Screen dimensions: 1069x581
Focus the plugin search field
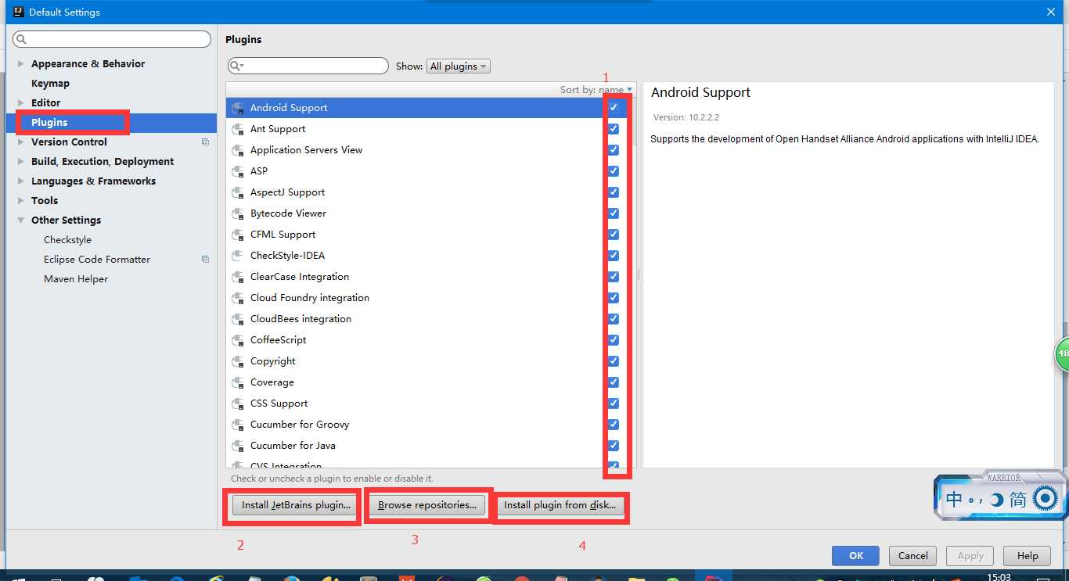(308, 66)
